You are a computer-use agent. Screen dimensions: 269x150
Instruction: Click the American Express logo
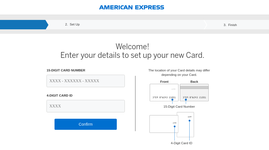[131, 7]
